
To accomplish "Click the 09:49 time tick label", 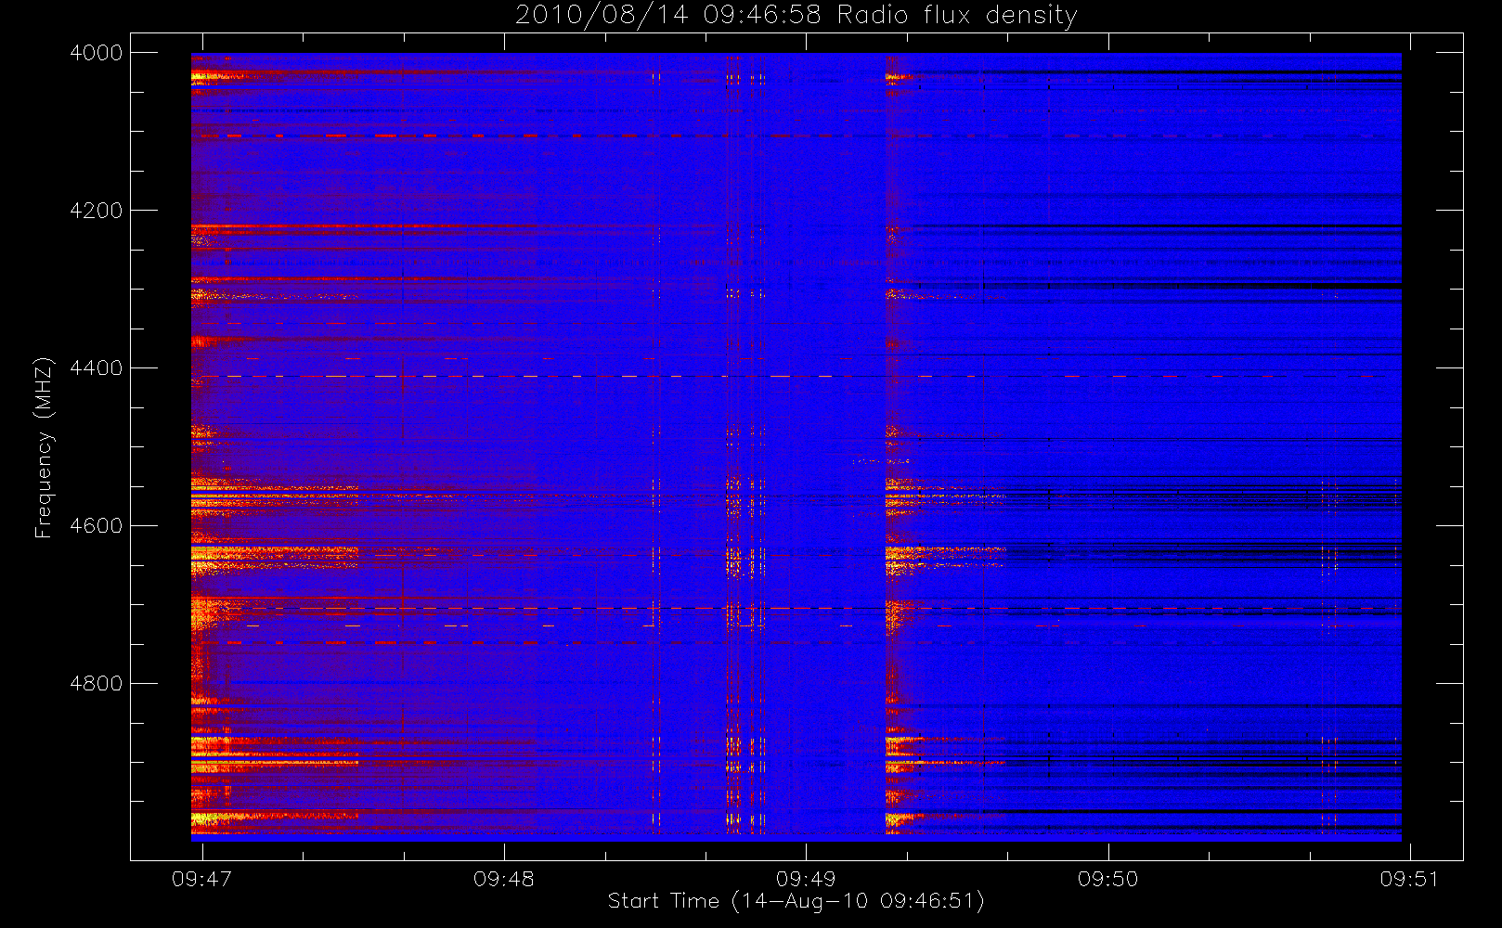I will tap(806, 879).
